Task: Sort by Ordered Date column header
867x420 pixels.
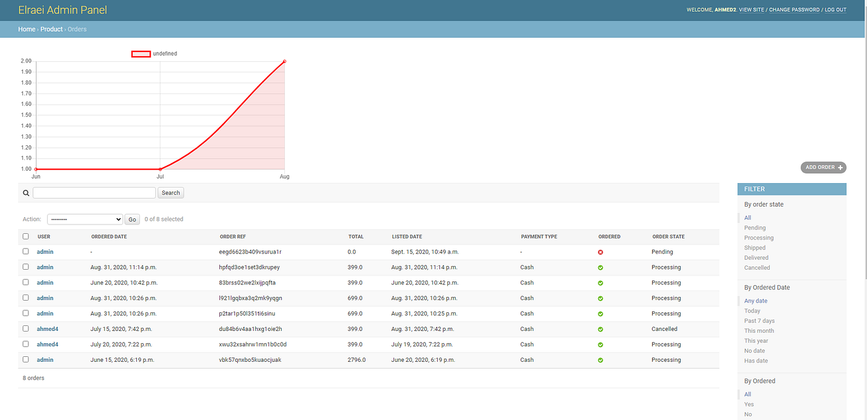Action: (109, 237)
